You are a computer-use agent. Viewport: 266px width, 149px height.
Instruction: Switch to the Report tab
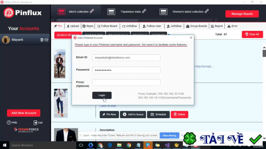(x=217, y=26)
